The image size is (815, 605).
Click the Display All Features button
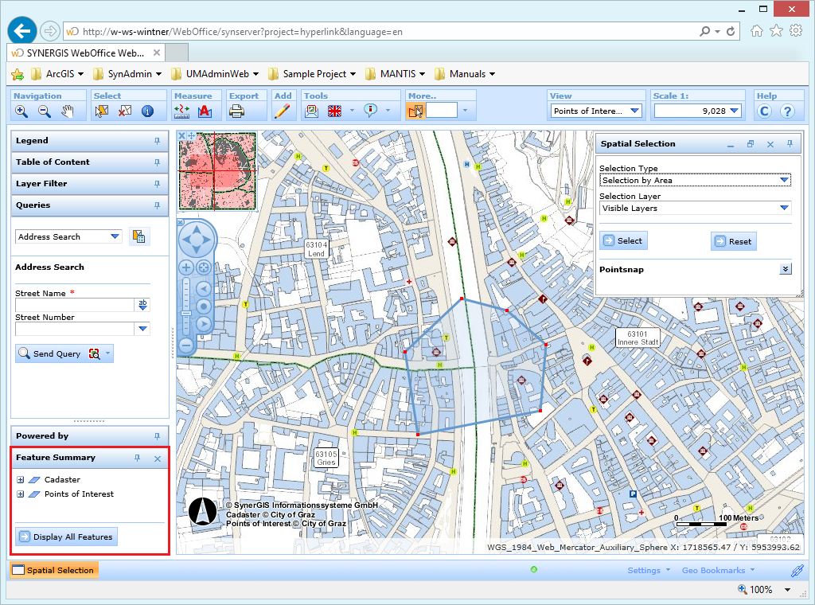(65, 537)
